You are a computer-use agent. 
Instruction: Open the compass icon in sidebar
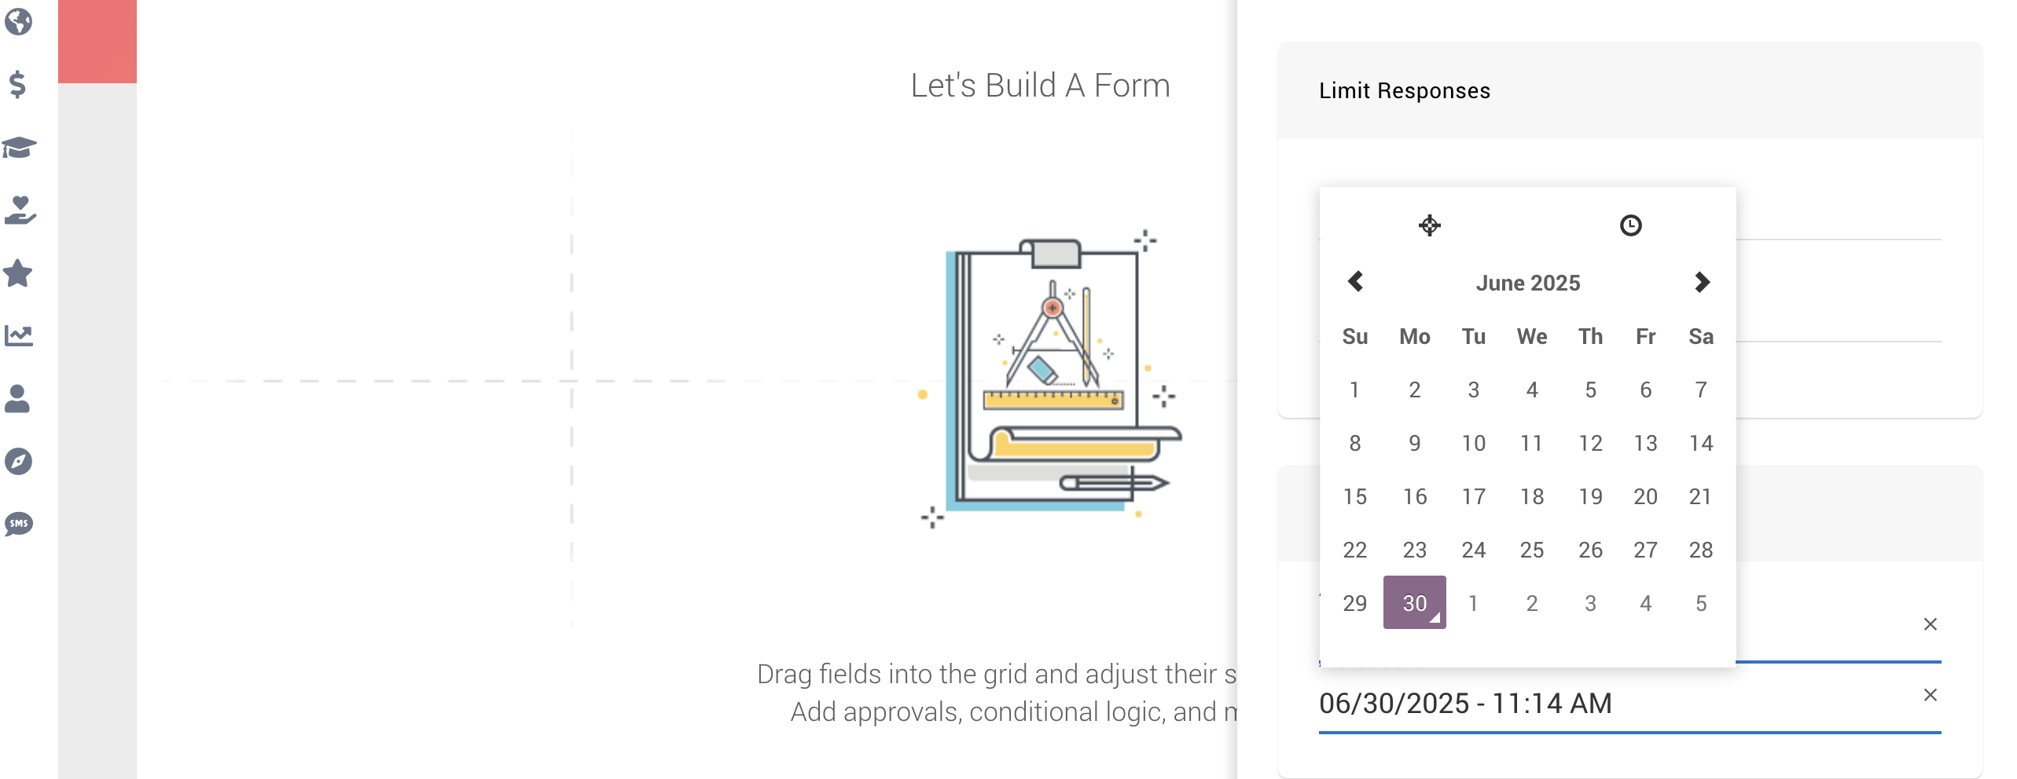(18, 461)
